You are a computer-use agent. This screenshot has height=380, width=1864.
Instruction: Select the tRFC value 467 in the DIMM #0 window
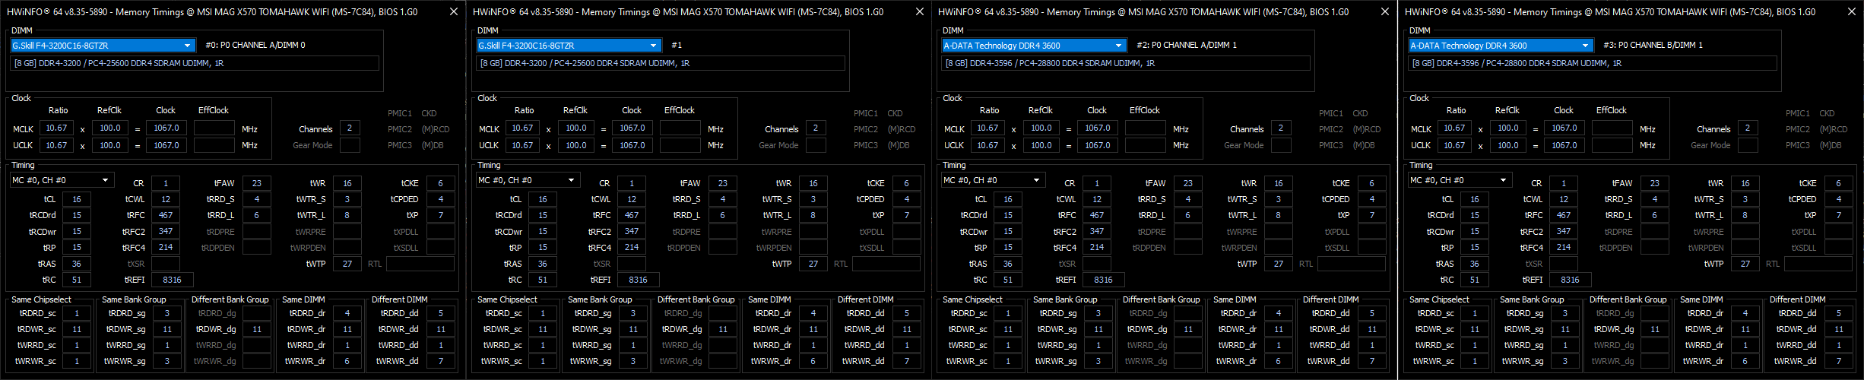[166, 215]
